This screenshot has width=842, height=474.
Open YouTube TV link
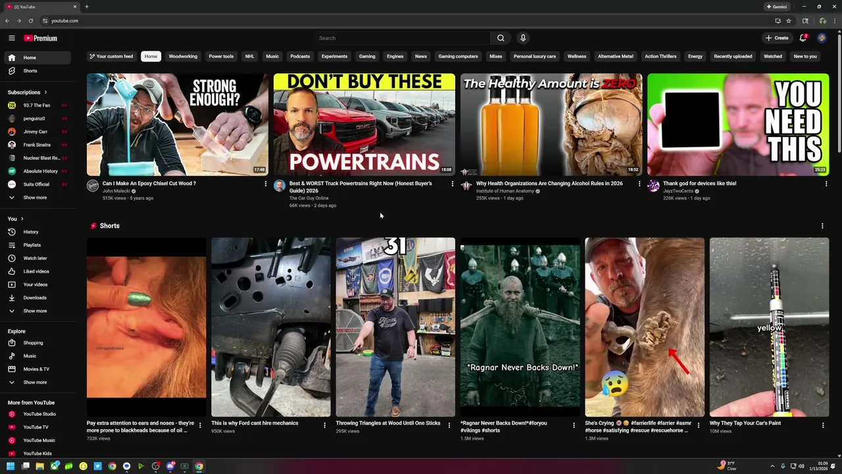pyautogui.click(x=36, y=427)
